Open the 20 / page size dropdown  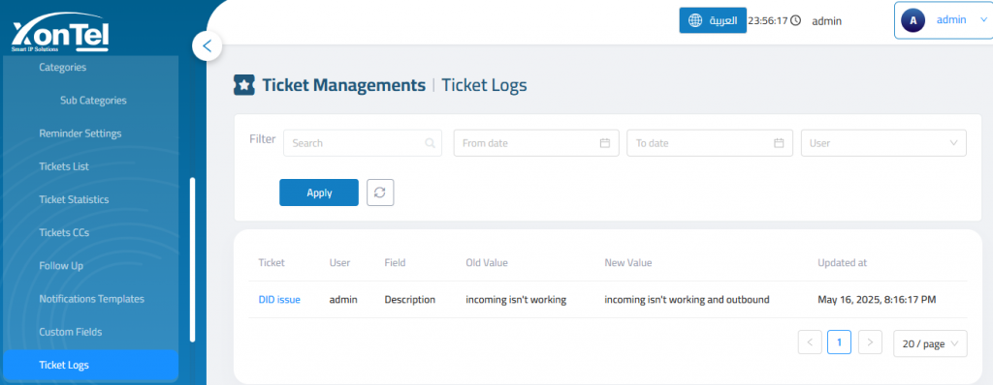click(930, 344)
